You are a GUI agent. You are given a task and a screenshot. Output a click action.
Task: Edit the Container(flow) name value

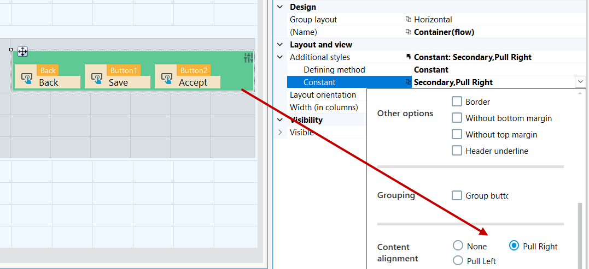point(444,32)
